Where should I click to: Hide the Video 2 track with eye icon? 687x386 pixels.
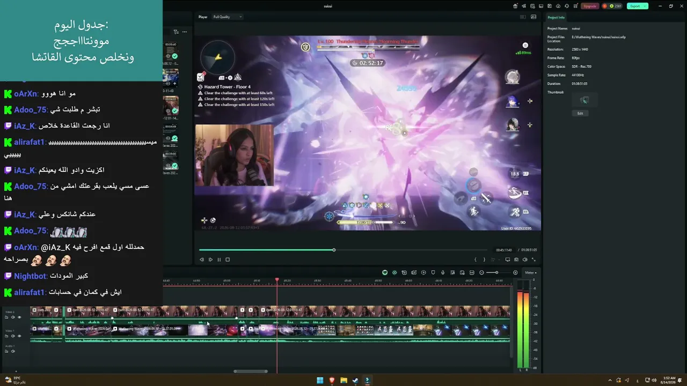(x=19, y=317)
